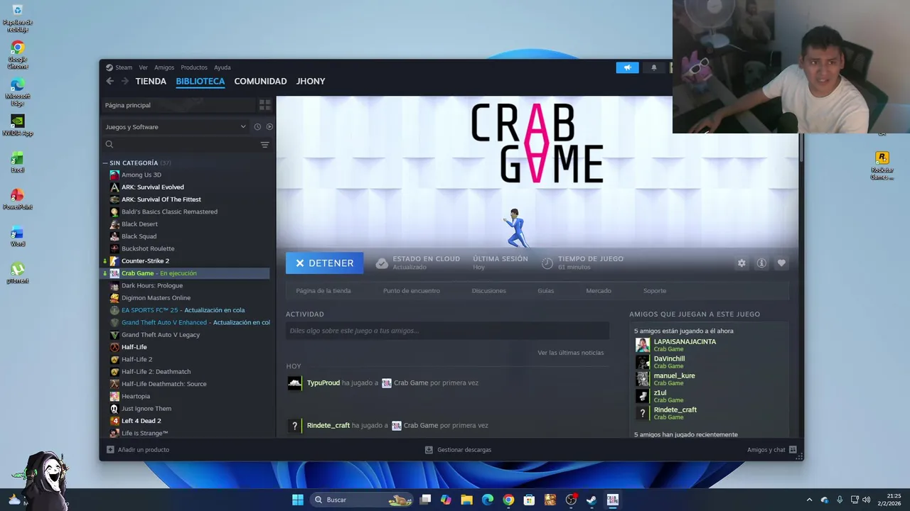This screenshot has width=910, height=511.
Task: Click the Windows taskbar search box
Action: coord(363,500)
